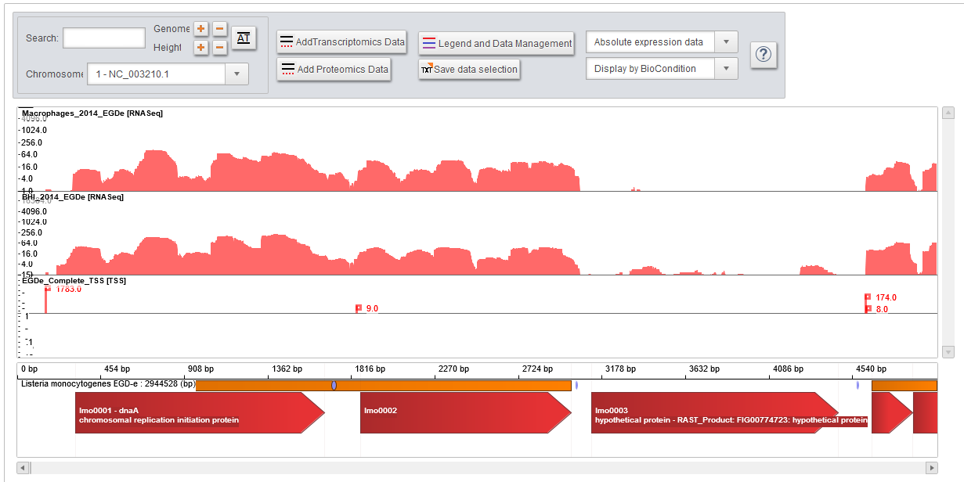This screenshot has height=482, width=964.
Task: Click the horizontal scrollbar right arrow
Action: 931,468
